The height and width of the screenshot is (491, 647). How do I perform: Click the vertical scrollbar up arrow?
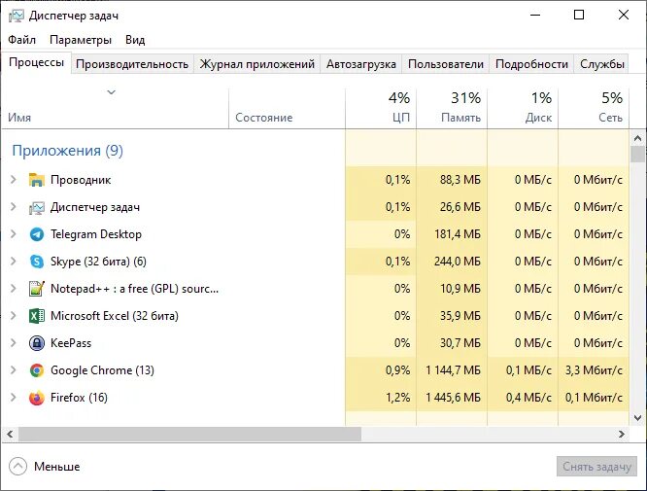point(637,138)
